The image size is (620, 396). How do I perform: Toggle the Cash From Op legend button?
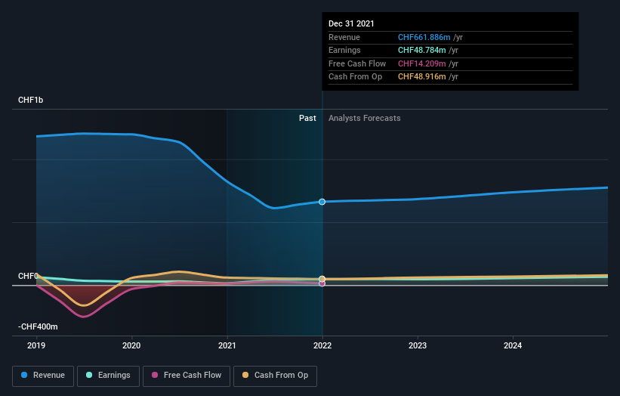275,376
